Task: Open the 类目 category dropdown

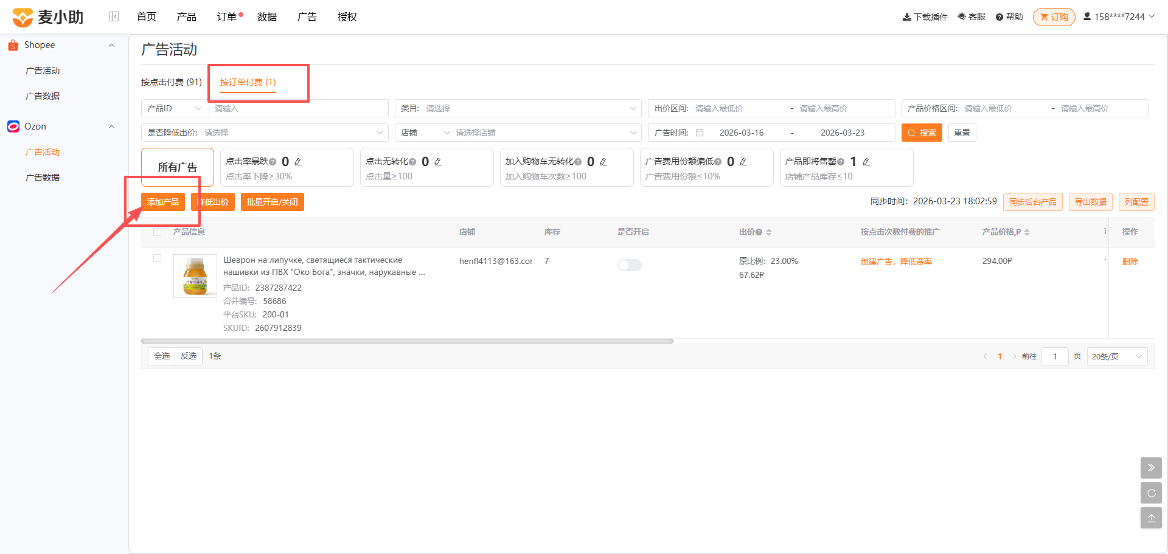Action: [x=518, y=108]
